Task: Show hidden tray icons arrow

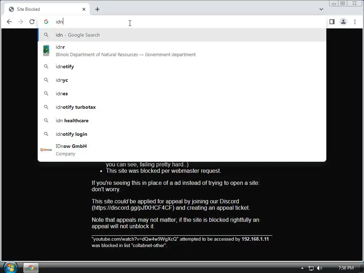Action: click(x=302, y=268)
